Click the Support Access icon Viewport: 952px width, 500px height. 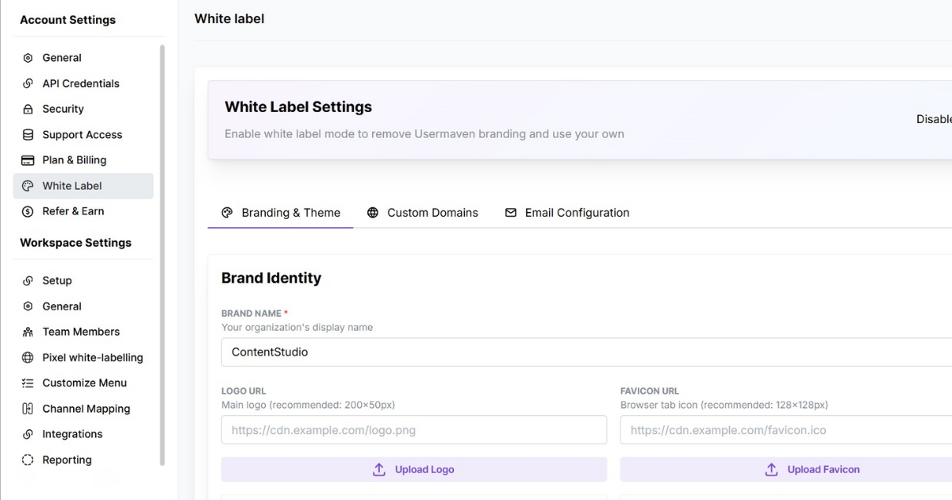click(28, 134)
